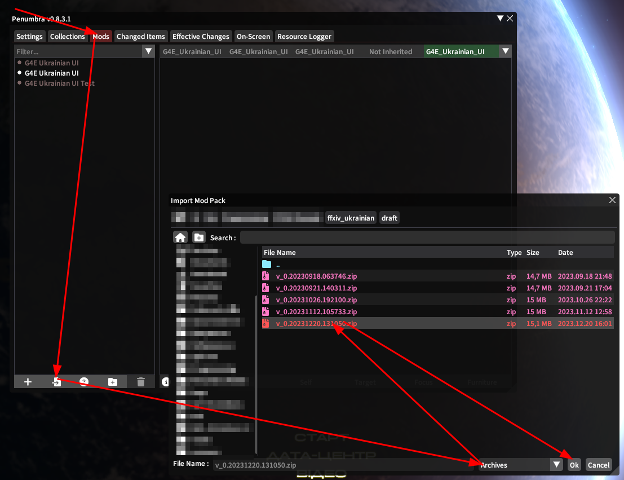624x480 pixels.
Task: Click zip icon of v_0.20230918.063746.zip
Action: pos(266,276)
